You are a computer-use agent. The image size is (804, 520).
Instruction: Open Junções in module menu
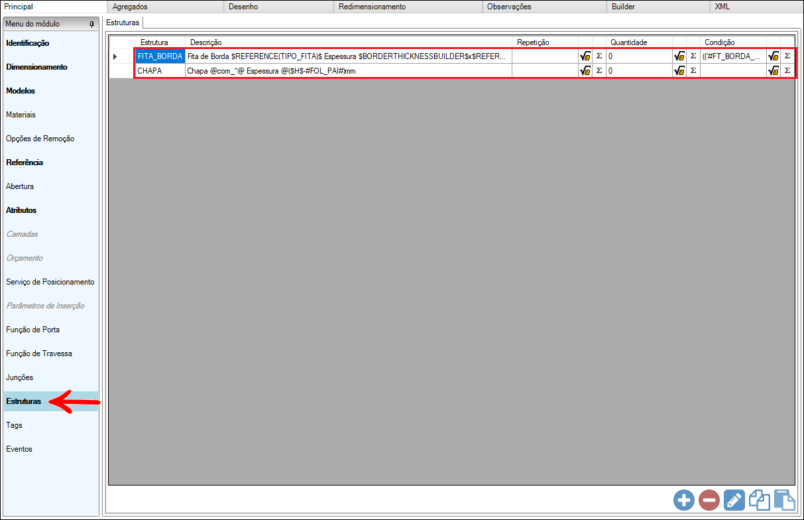(x=51, y=377)
